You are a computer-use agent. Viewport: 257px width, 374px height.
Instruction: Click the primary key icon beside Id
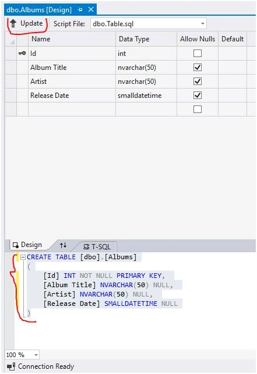click(x=22, y=53)
